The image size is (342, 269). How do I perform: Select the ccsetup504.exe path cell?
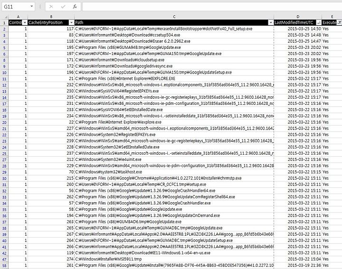pos(174,35)
